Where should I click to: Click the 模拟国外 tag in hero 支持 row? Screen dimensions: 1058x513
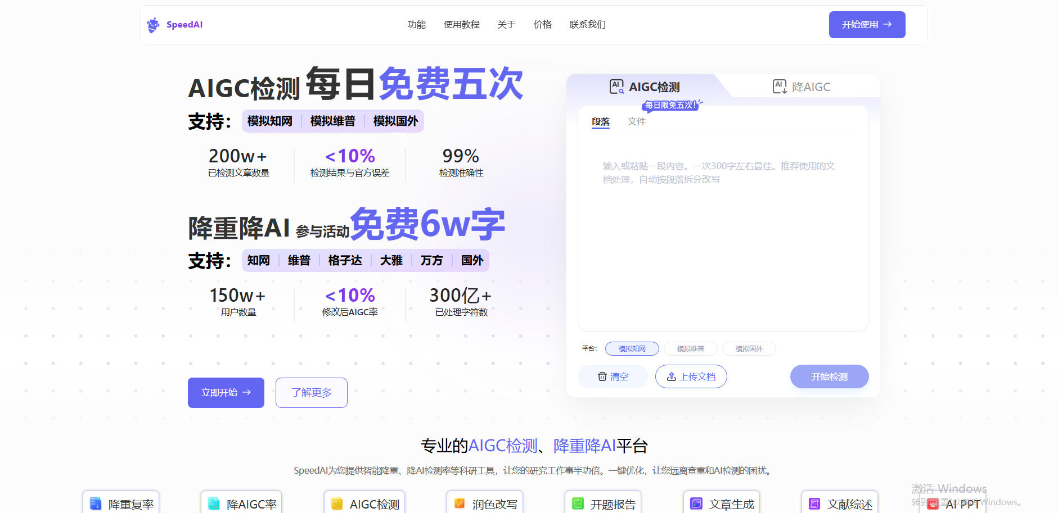pos(396,121)
